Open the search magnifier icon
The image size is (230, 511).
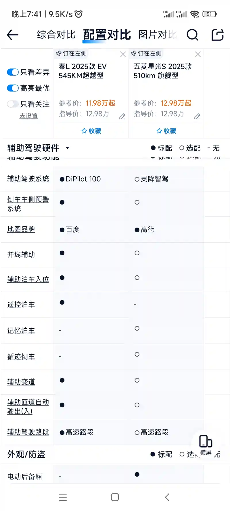(x=192, y=35)
